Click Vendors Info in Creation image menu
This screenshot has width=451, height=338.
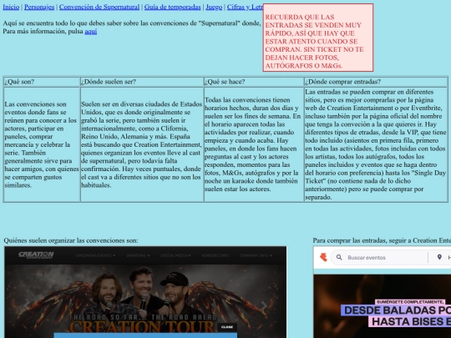215,255
